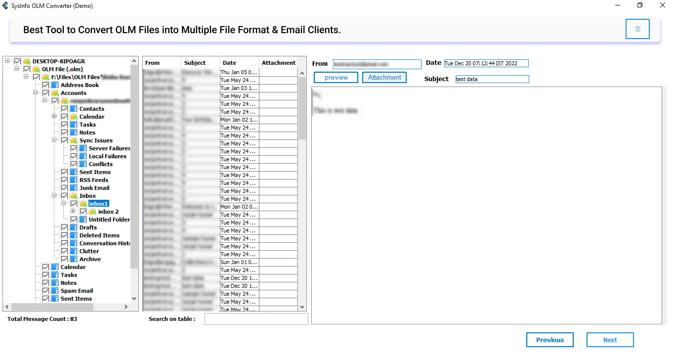This screenshot has height=360, width=675.
Task: Click the Local Failures folder icon
Action: pyautogui.click(x=83, y=156)
